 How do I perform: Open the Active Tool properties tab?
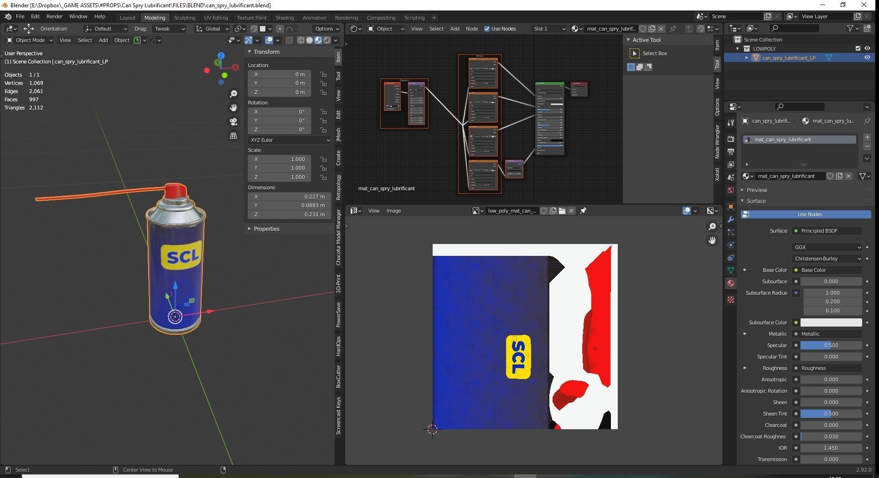(x=731, y=122)
